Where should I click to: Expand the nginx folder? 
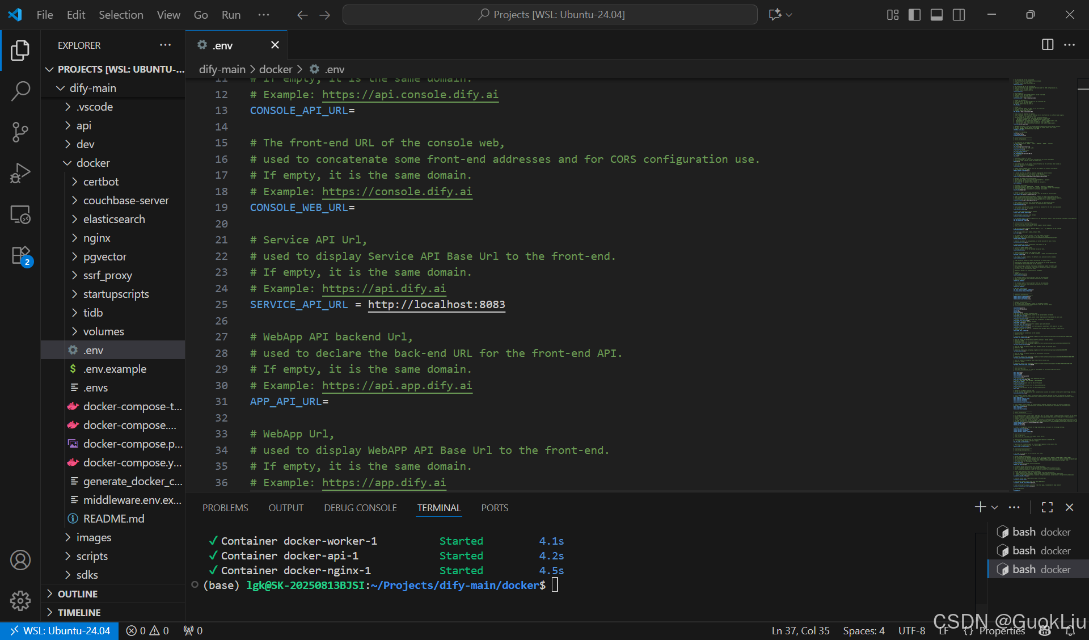click(74, 238)
